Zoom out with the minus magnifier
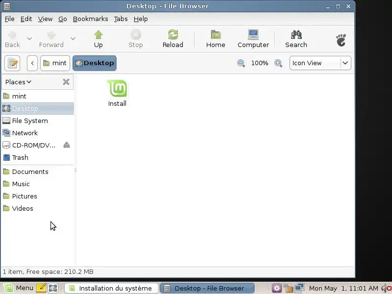 (x=241, y=63)
